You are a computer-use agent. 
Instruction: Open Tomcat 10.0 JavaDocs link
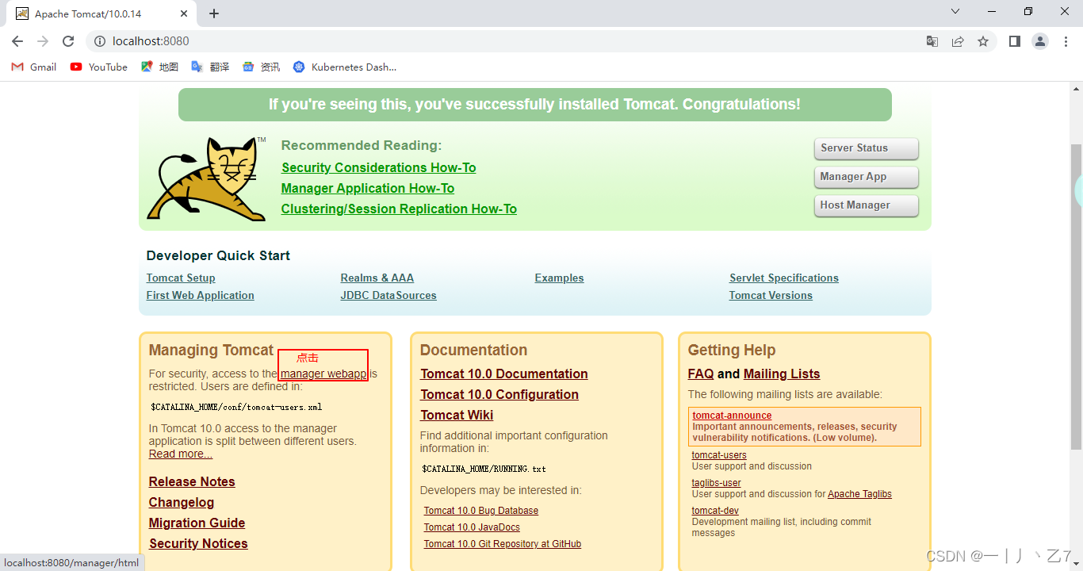472,527
